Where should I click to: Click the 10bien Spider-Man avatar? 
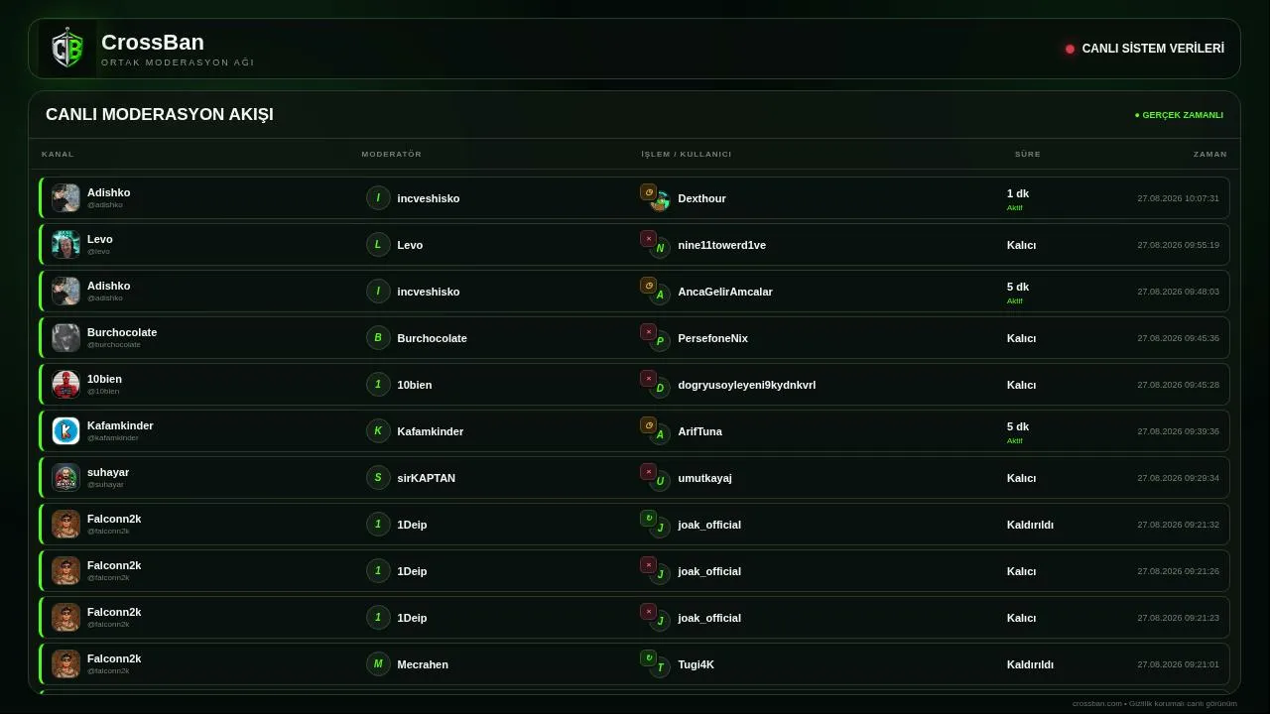click(65, 385)
